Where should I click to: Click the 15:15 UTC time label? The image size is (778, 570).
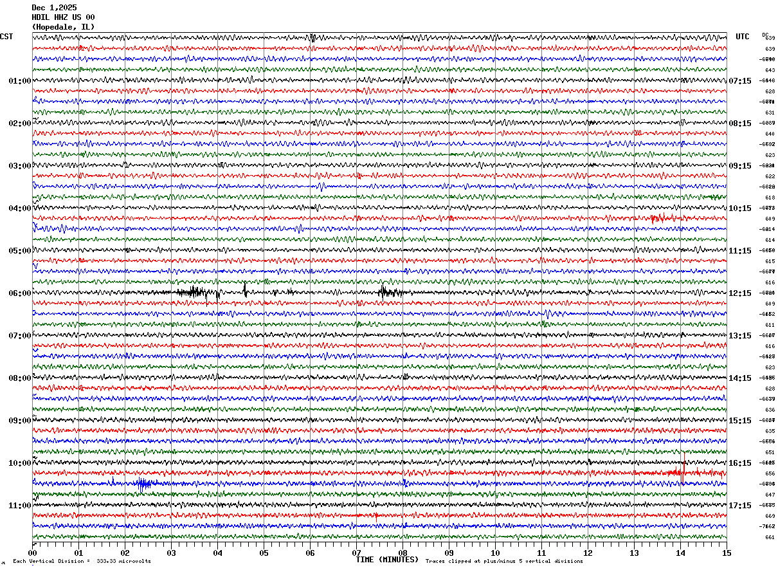[x=740, y=421]
